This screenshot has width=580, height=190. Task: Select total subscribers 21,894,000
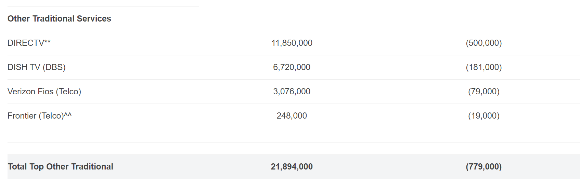292,166
